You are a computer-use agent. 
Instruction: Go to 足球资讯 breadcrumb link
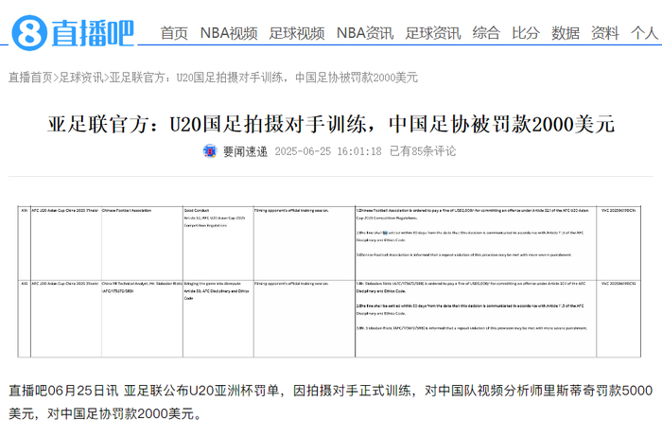pos(81,78)
